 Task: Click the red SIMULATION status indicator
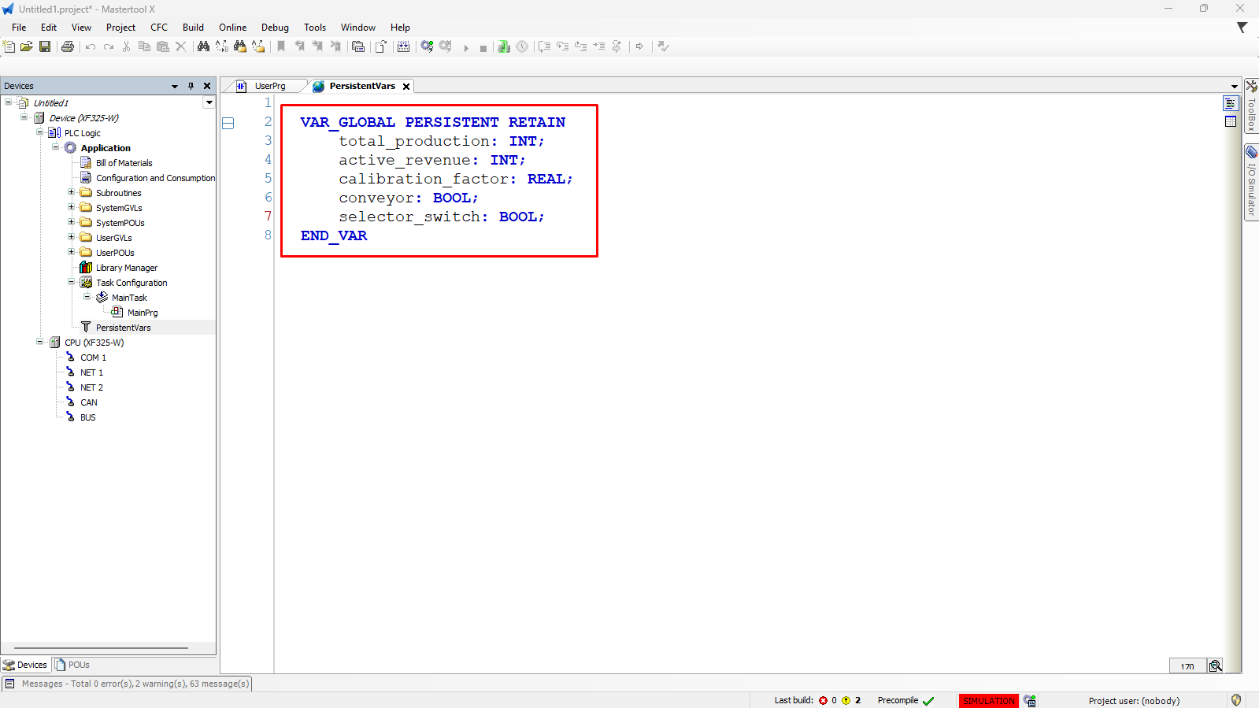(x=988, y=701)
